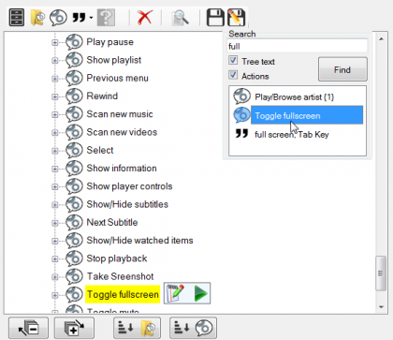This screenshot has width=393, height=340.
Task: Click the notepad pencil edit icon
Action: [x=175, y=293]
